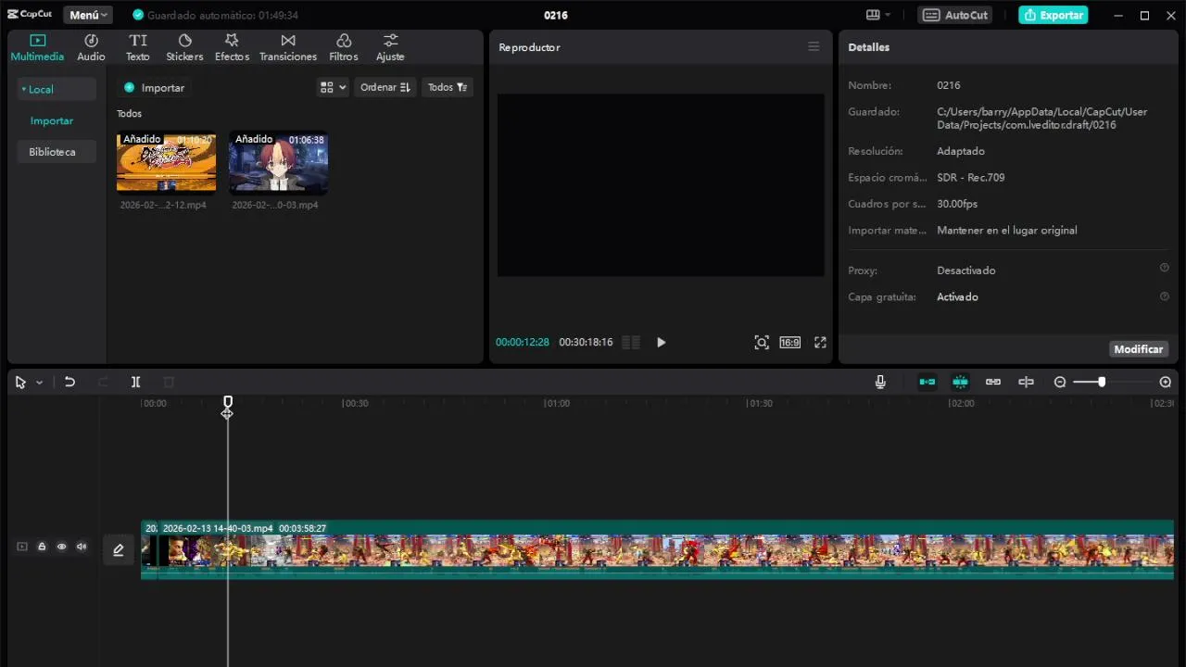Lock the main video track

pyautogui.click(x=42, y=547)
